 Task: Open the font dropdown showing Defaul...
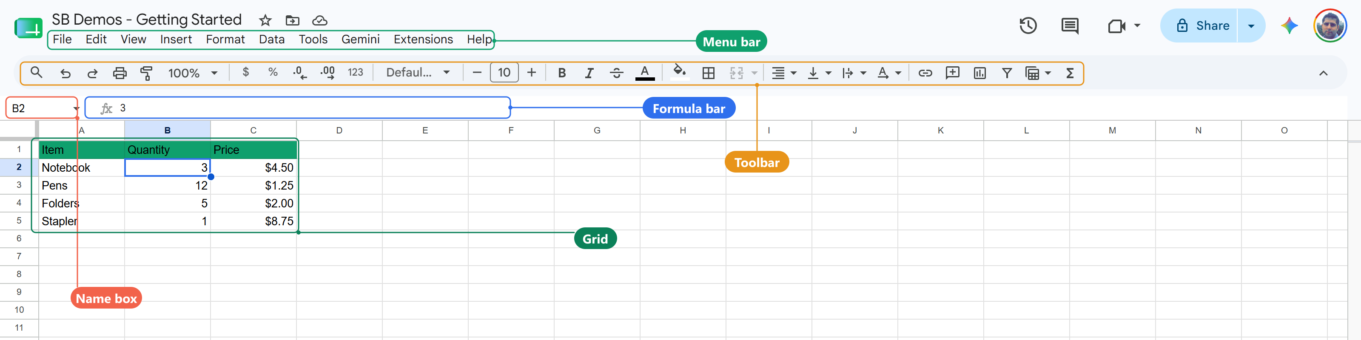[417, 72]
